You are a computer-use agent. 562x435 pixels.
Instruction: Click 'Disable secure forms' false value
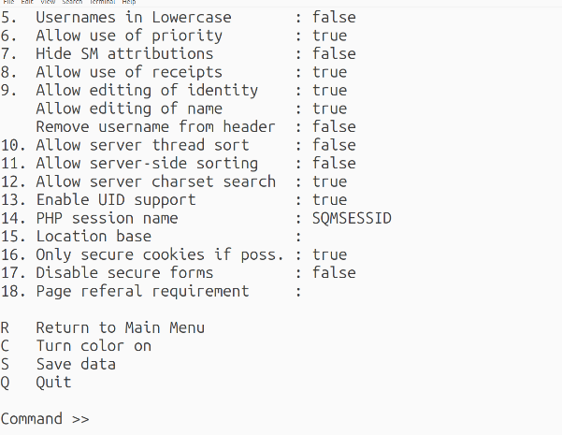pos(334,273)
